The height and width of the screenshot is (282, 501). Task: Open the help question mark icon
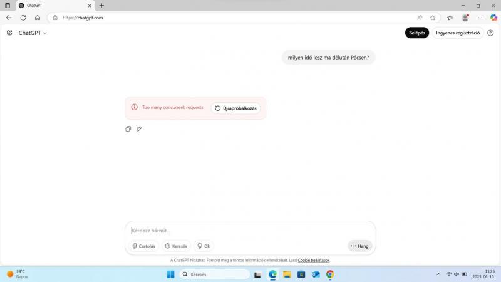coord(490,33)
